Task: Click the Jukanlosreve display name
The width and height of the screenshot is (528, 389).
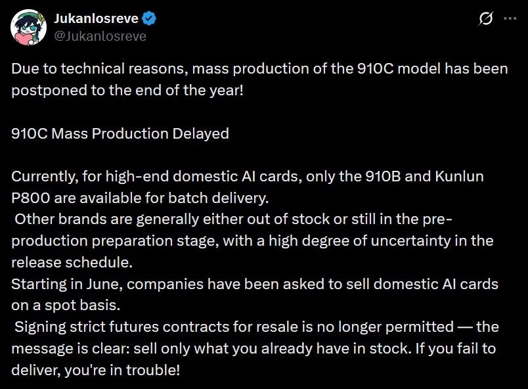Action: pos(97,18)
